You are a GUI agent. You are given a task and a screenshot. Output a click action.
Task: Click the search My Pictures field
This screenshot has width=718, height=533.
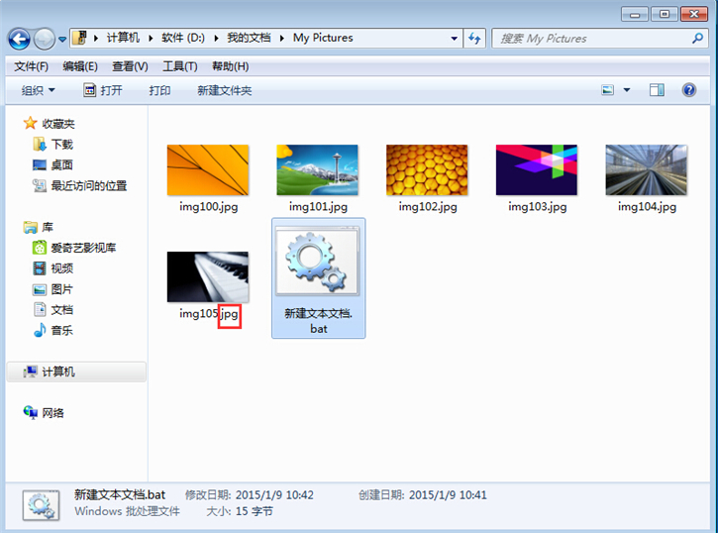589,39
